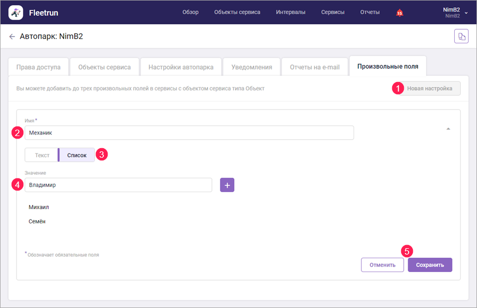The image size is (477, 308).
Task: Click the Отменить button
Action: (382, 265)
